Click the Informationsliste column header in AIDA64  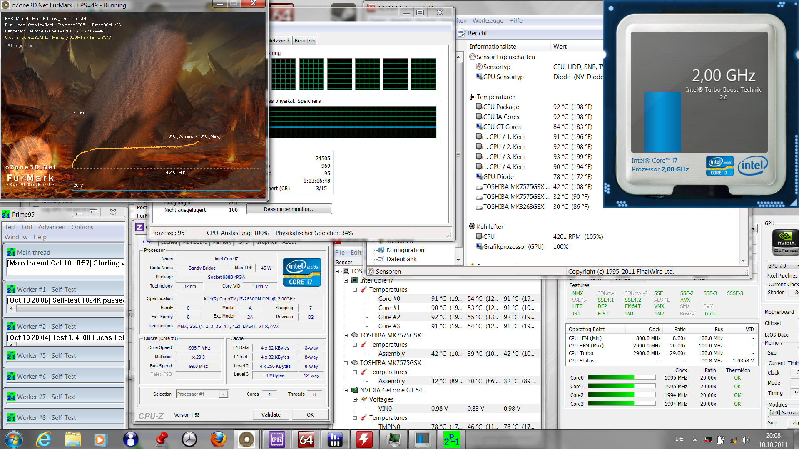508,47
